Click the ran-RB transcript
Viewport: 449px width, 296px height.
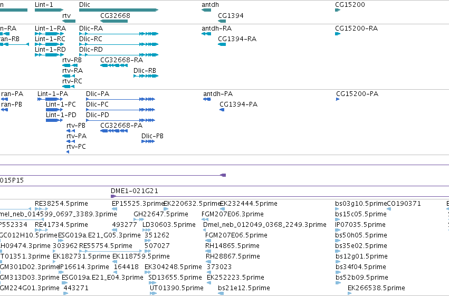14,44
